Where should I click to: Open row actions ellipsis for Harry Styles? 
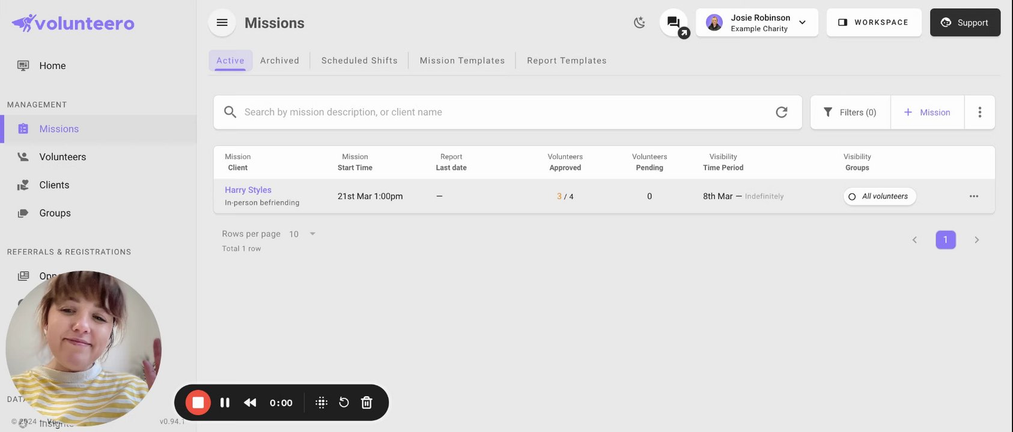click(x=973, y=196)
